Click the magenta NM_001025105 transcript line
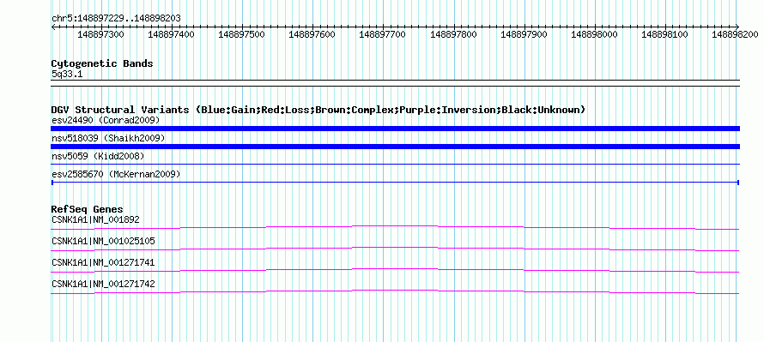Image resolution: width=764 pixels, height=342 pixels. coord(395,249)
